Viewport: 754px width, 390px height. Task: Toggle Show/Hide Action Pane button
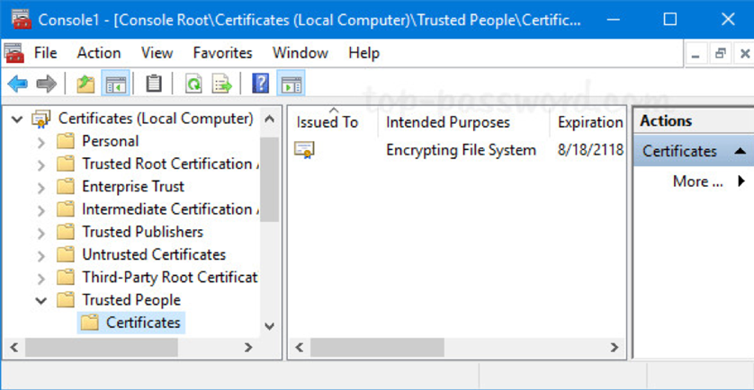291,84
